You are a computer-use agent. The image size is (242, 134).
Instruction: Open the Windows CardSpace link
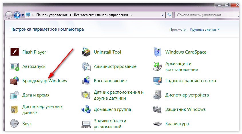pos(186,52)
